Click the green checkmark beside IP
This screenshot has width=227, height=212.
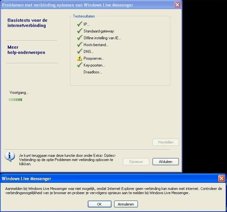(79, 24)
